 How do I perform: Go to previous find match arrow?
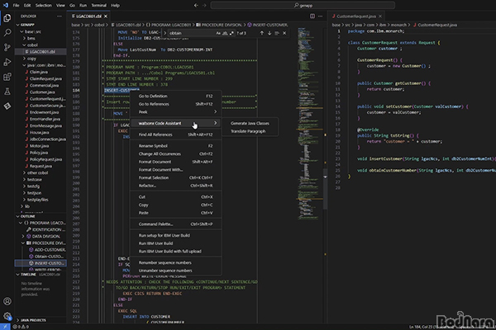(261, 33)
